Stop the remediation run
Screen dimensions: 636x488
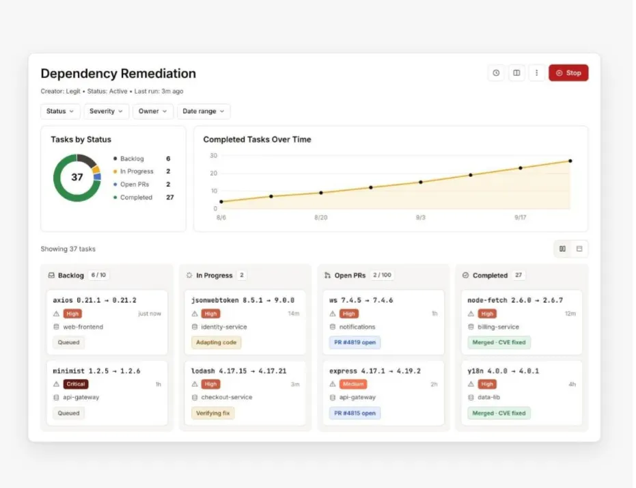pos(568,73)
